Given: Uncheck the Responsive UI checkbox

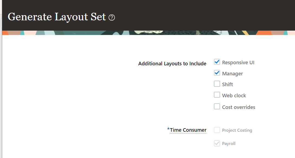Looking at the screenshot, I should pos(217,62).
